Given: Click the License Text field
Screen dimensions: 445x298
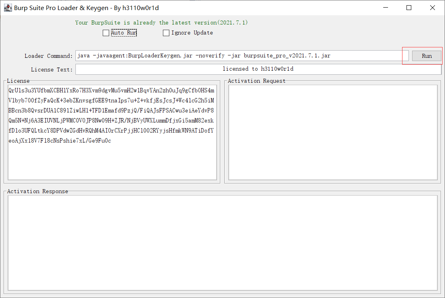Looking at the screenshot, I should (x=258, y=69).
